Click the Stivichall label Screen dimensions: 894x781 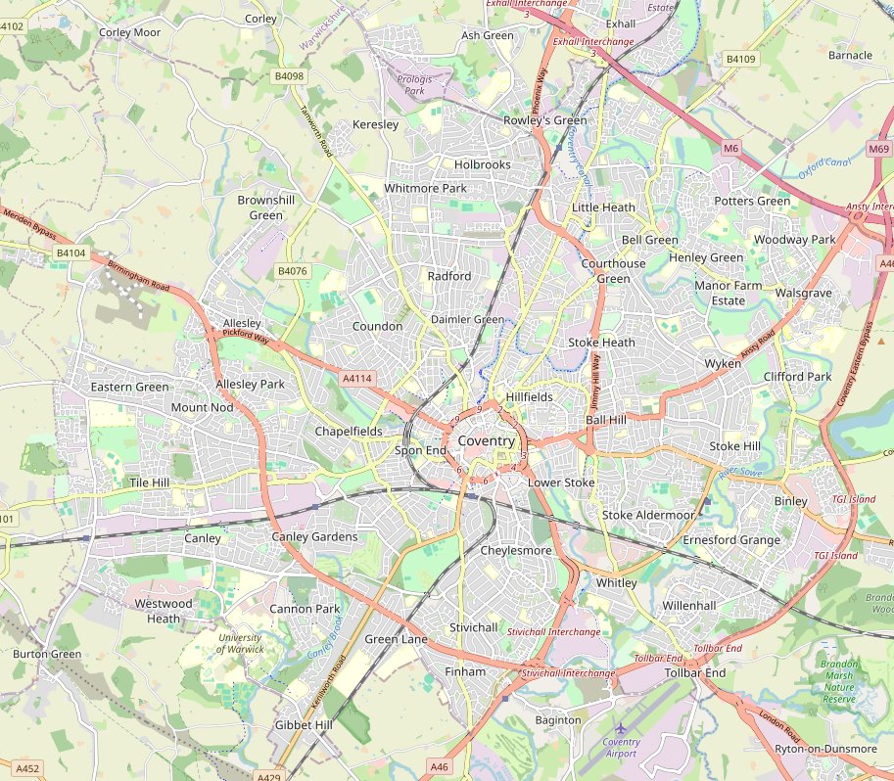point(474,627)
